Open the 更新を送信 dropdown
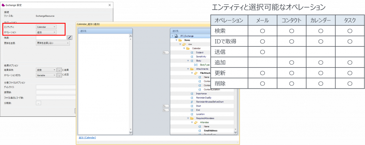Screen dimensions: 365x145 coord(53,43)
